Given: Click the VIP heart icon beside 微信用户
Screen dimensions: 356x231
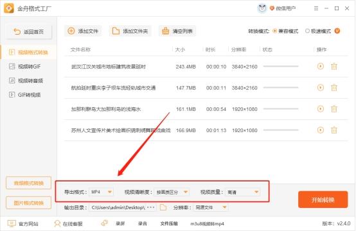Looking at the screenshot, I should coord(272,8).
